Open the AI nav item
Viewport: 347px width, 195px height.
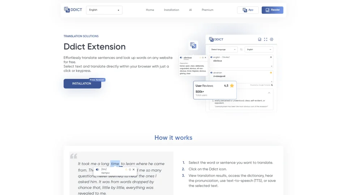(190, 10)
